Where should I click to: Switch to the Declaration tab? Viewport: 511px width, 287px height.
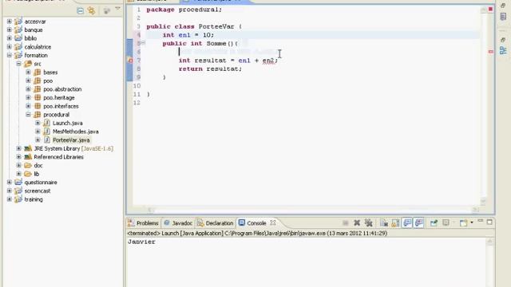click(x=215, y=223)
